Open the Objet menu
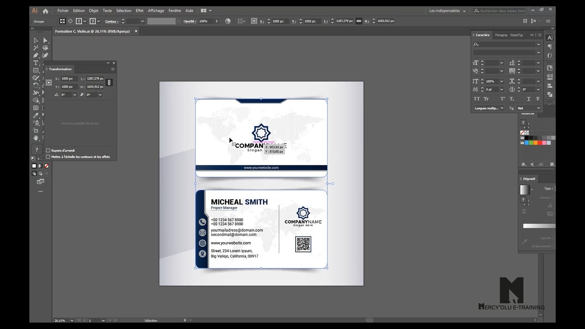Viewport: 585px width, 329px height. pyautogui.click(x=94, y=11)
